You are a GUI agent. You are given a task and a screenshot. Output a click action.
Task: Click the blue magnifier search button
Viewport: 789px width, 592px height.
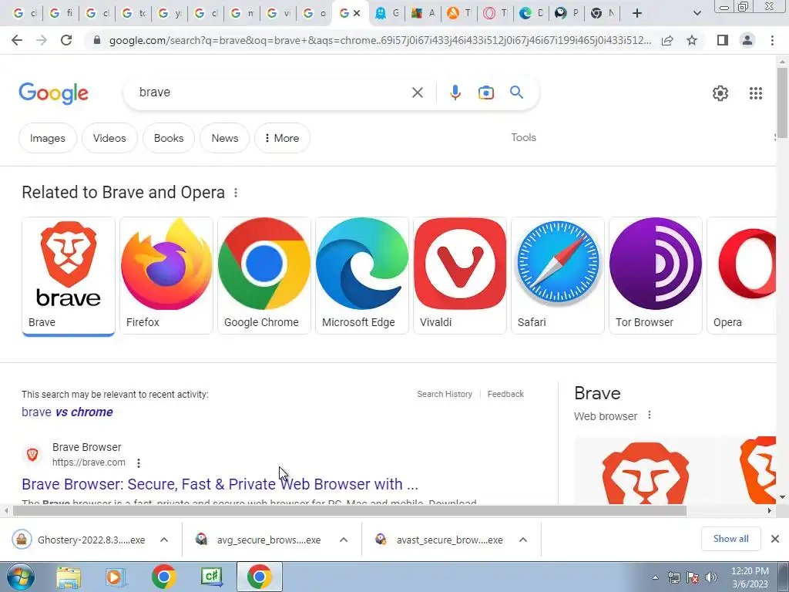[516, 92]
